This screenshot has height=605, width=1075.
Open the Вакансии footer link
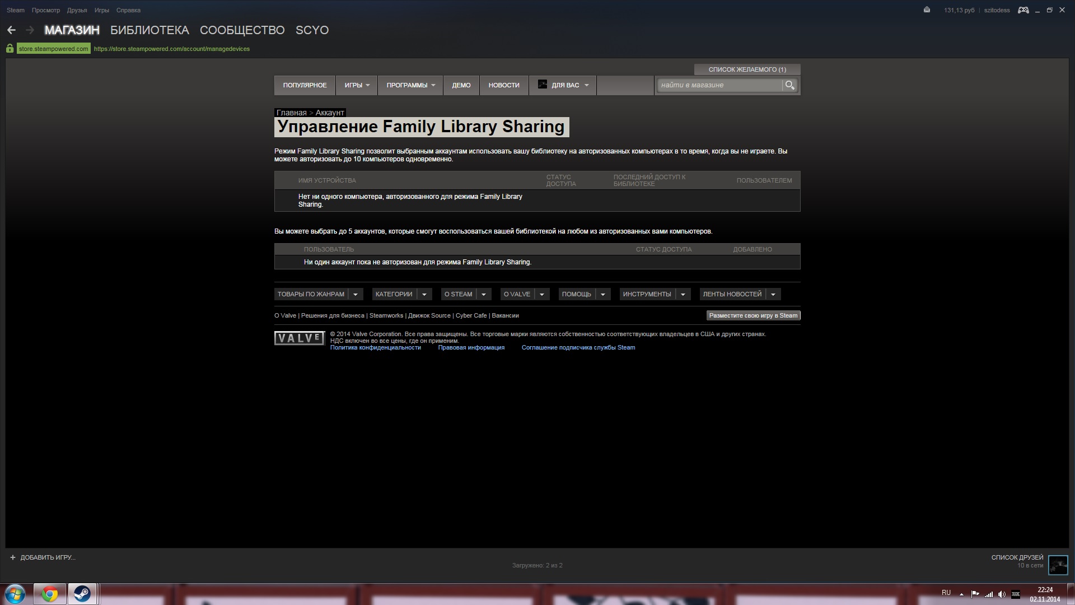pyautogui.click(x=505, y=315)
